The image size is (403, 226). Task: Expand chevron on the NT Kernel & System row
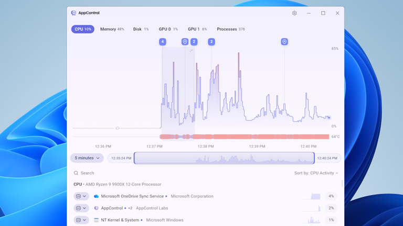[84, 220]
